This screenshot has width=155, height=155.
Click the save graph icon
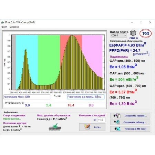117,116
